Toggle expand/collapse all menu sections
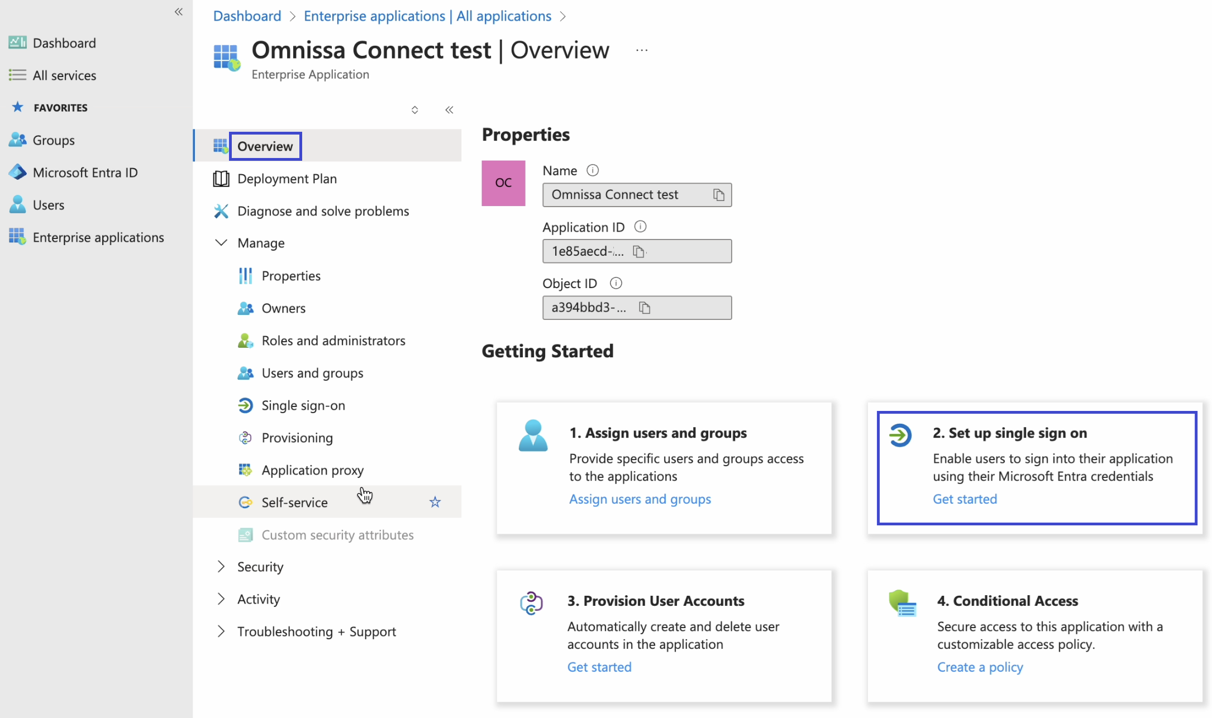The image size is (1212, 718). pos(414,110)
